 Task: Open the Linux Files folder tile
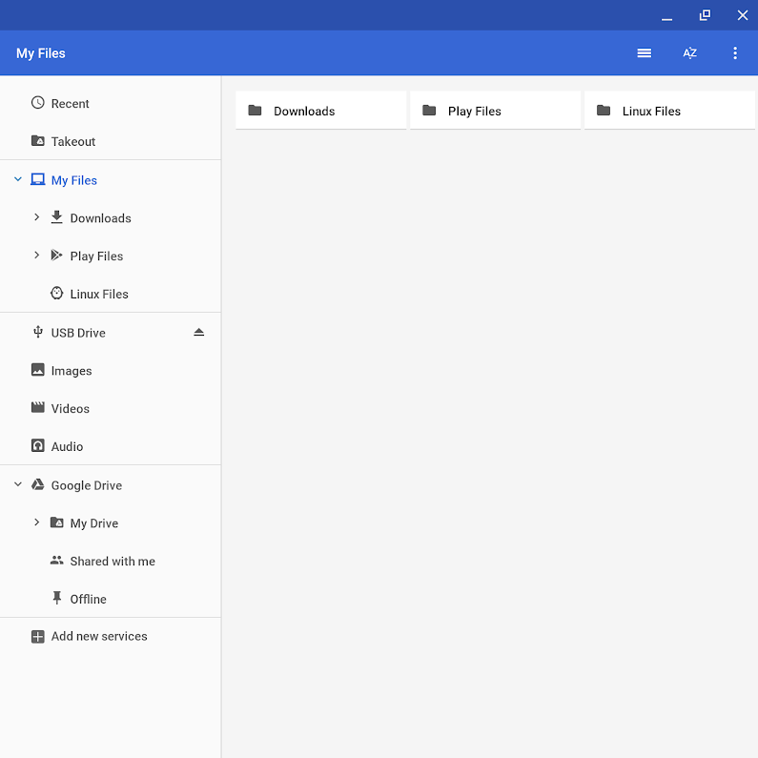click(x=669, y=111)
